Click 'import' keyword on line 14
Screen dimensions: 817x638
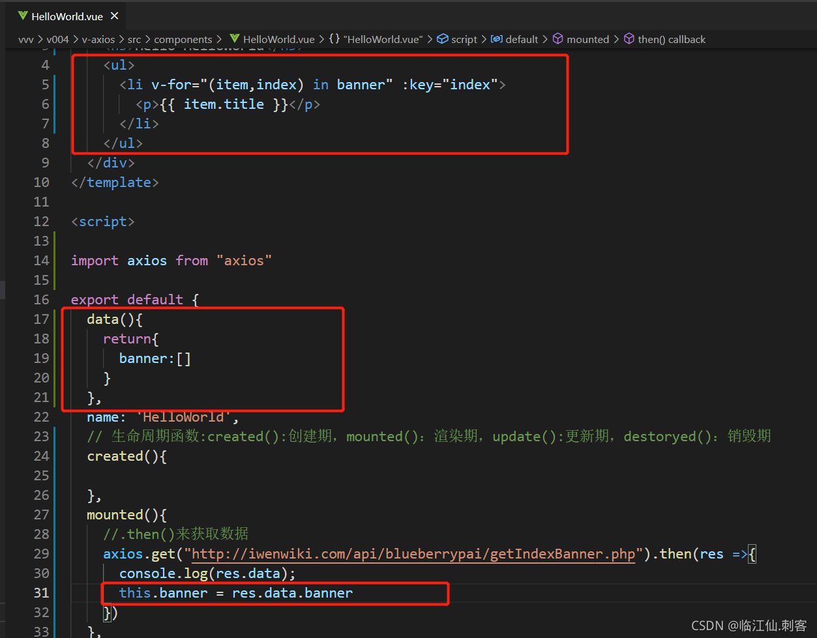(x=95, y=261)
